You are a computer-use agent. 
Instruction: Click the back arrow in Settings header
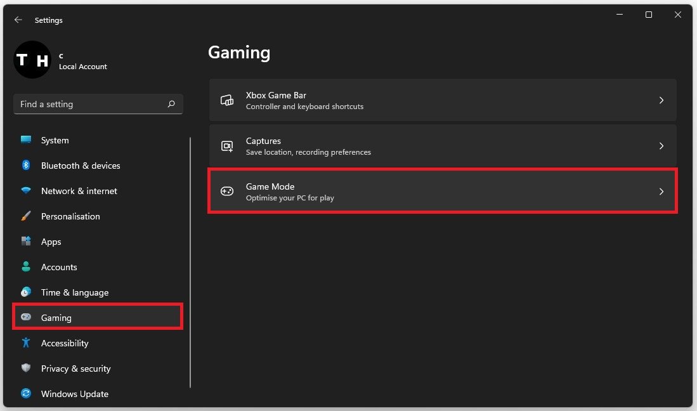18,20
